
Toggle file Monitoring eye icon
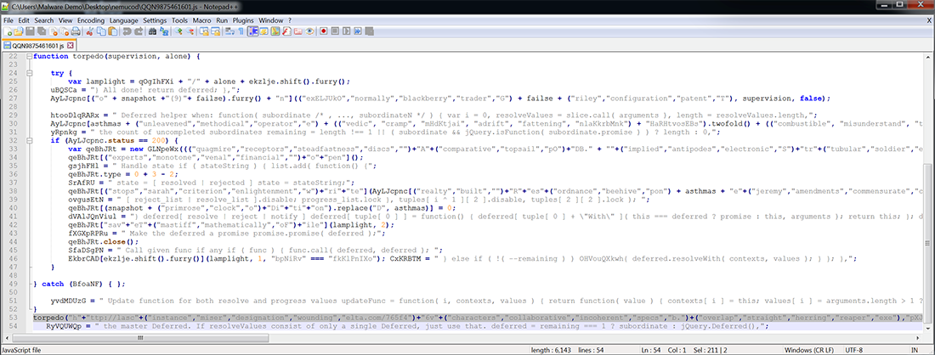(x=309, y=31)
